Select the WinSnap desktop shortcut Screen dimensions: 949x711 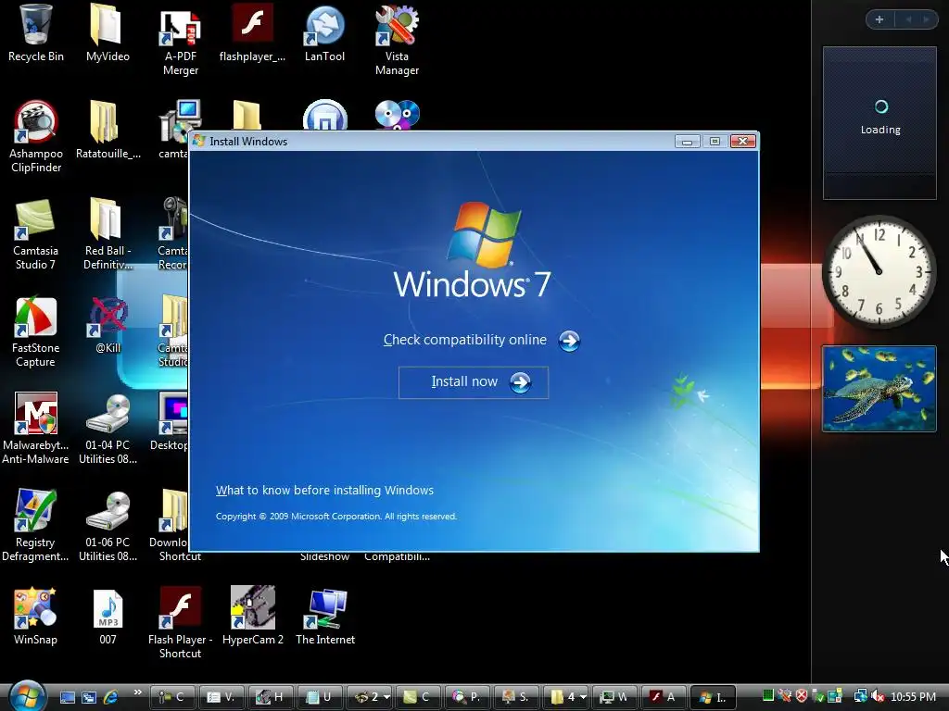click(x=35, y=617)
